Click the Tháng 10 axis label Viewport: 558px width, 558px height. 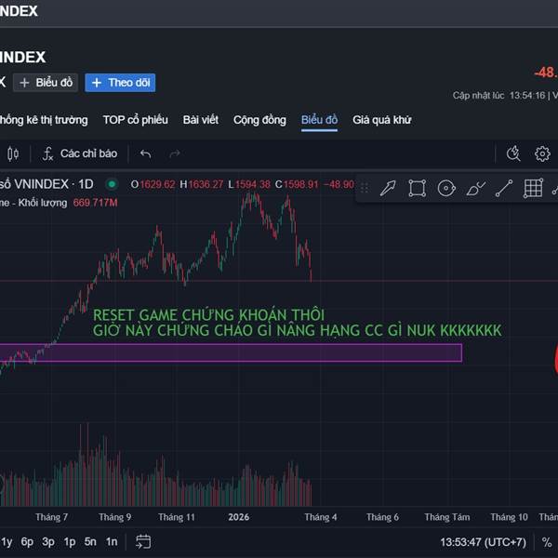coord(509,517)
